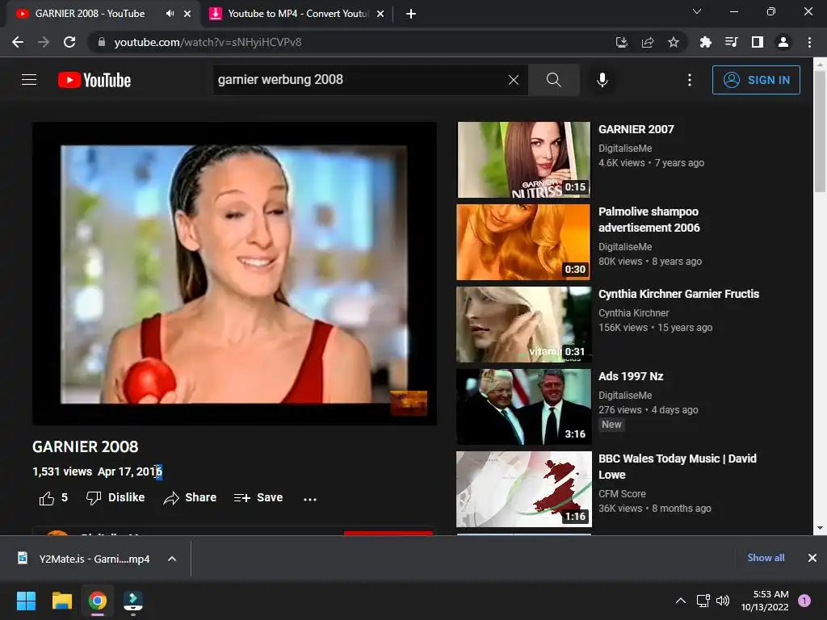
Task: Open network icon in system tray
Action: click(703, 601)
